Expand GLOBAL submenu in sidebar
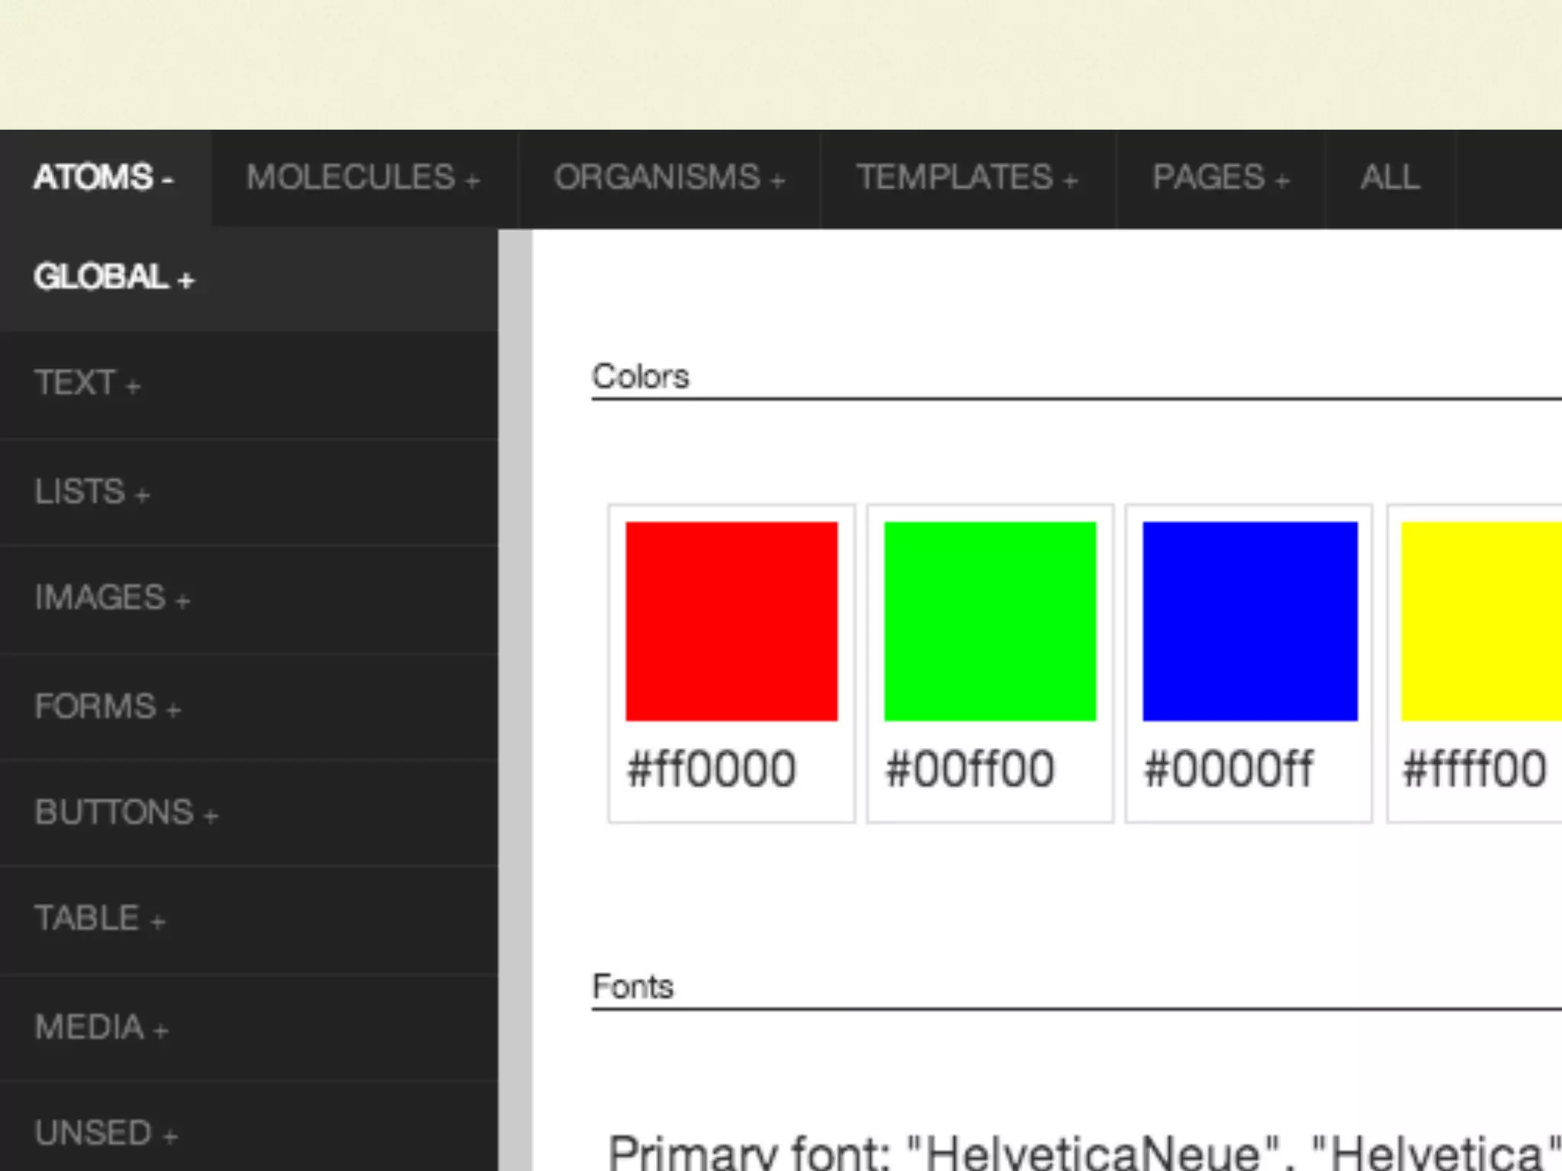1562x1171 pixels. [x=114, y=278]
